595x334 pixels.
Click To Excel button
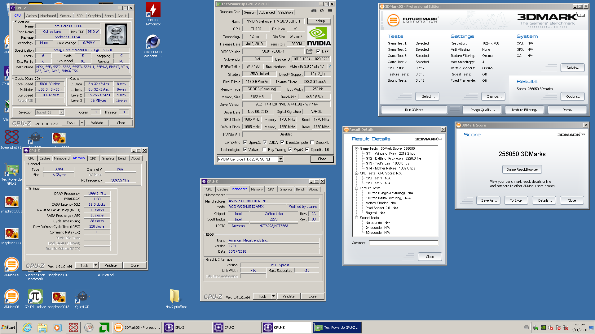point(516,200)
